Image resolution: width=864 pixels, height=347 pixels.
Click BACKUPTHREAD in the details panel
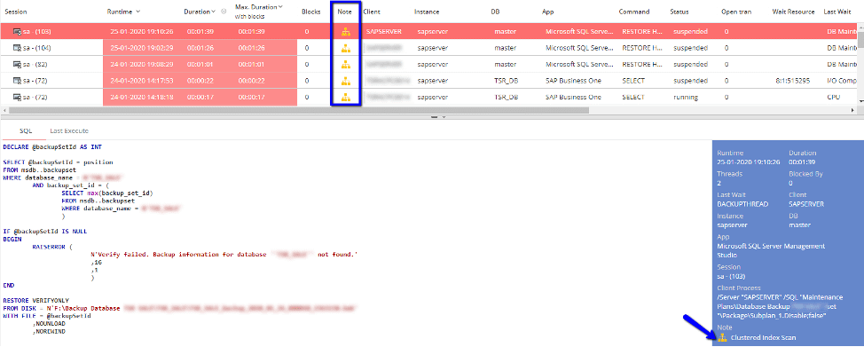742,203
